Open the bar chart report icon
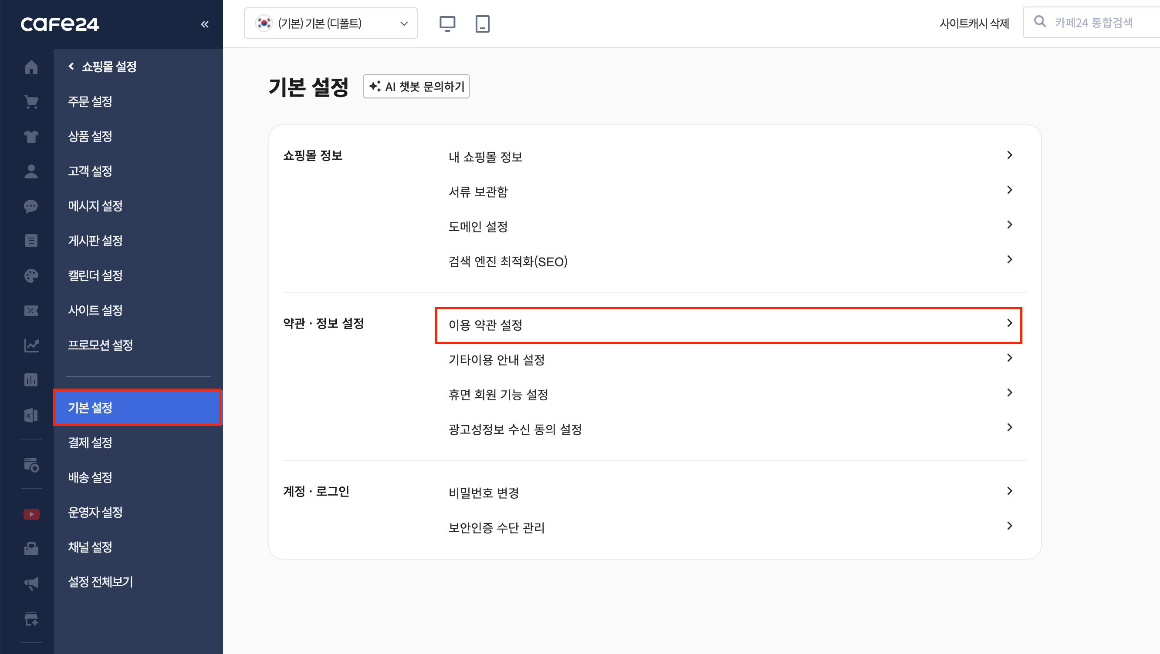This screenshot has height=654, width=1160. (31, 380)
